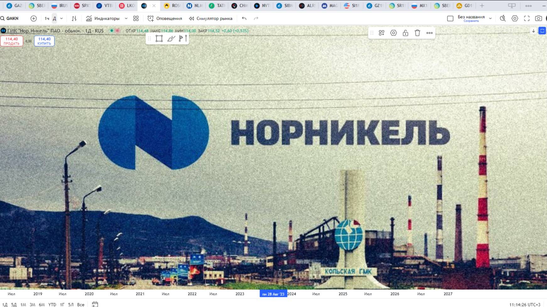Image resolution: width=547 pixels, height=307 pixels.
Task: Toggle the blue panel button at top right
Action: (543, 31)
